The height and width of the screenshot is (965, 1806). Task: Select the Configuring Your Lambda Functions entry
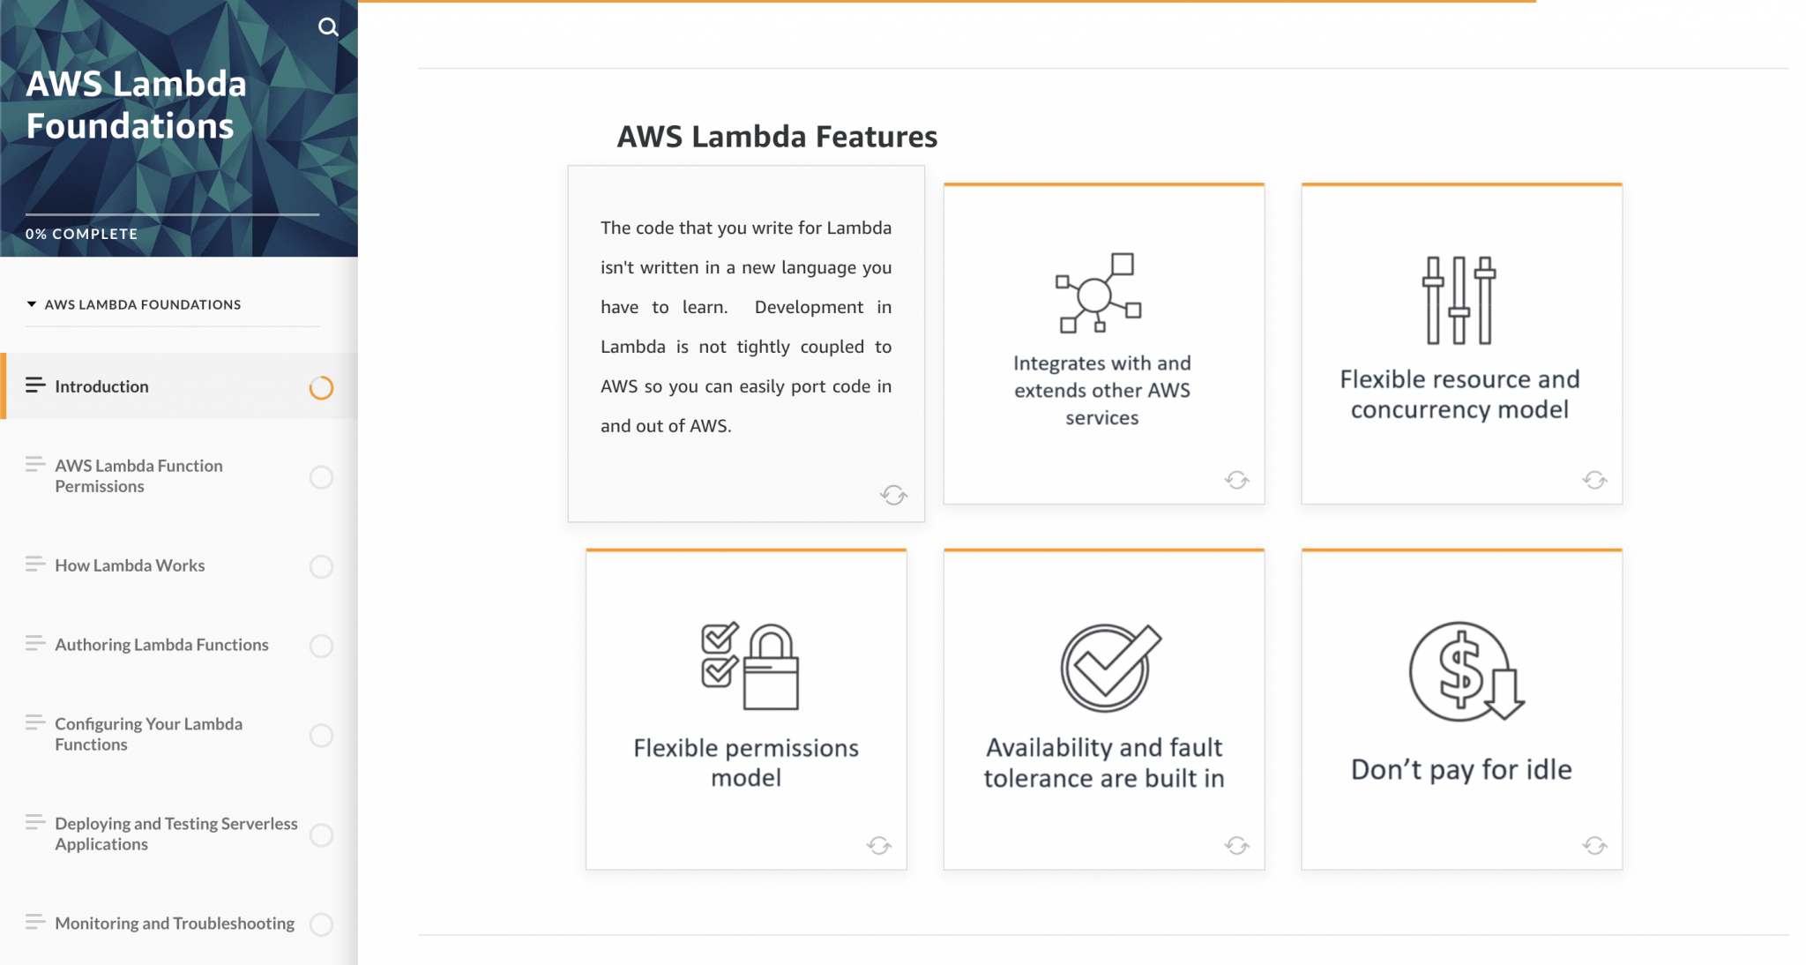148,734
